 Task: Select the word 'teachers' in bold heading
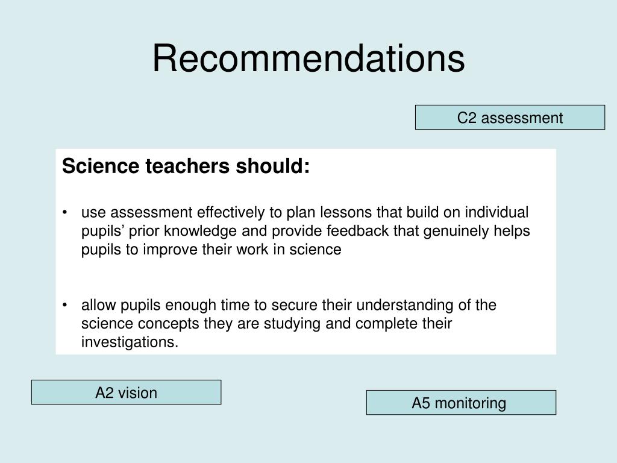[187, 165]
